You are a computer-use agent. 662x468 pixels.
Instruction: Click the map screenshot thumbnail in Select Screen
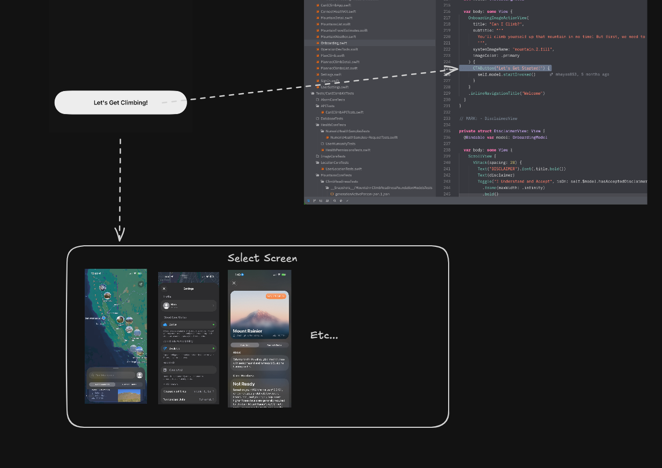click(x=115, y=336)
